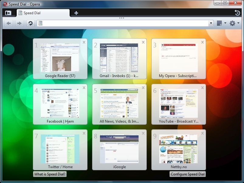Click the 'My Opera - Subscripti...' label

click(178, 76)
